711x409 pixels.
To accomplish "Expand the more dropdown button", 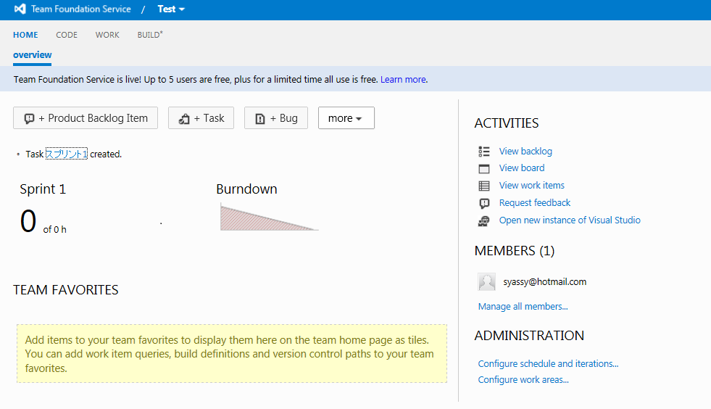I will (x=346, y=118).
